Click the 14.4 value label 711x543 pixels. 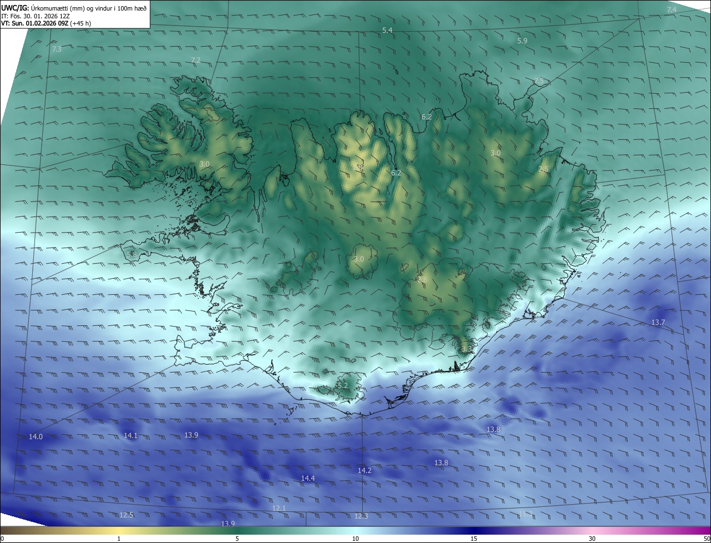coord(308,478)
